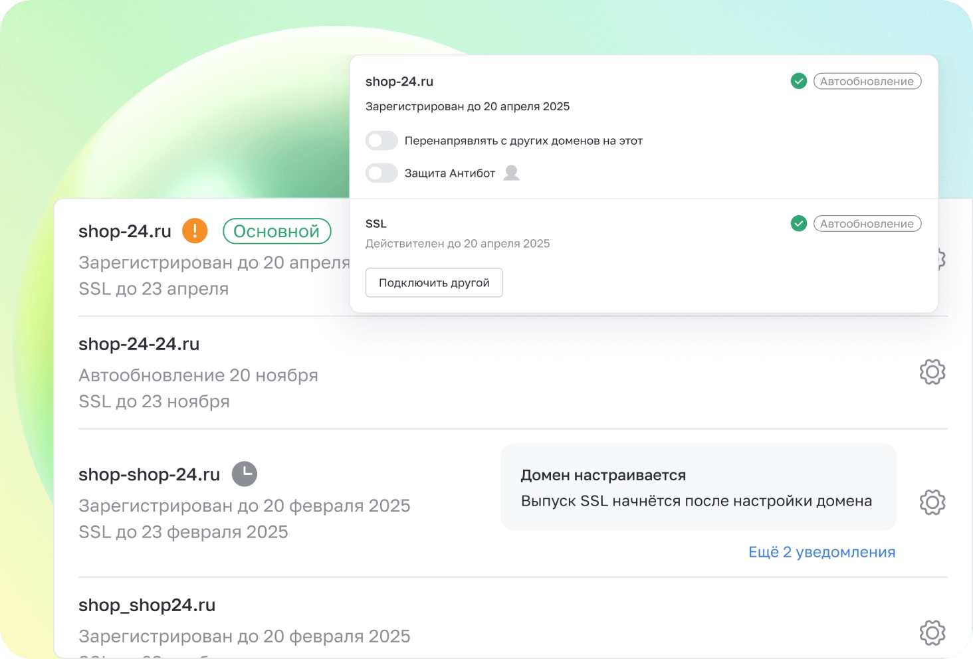The height and width of the screenshot is (659, 973).
Task: Select the shop-24-24.ru domain row
Action: [139, 344]
